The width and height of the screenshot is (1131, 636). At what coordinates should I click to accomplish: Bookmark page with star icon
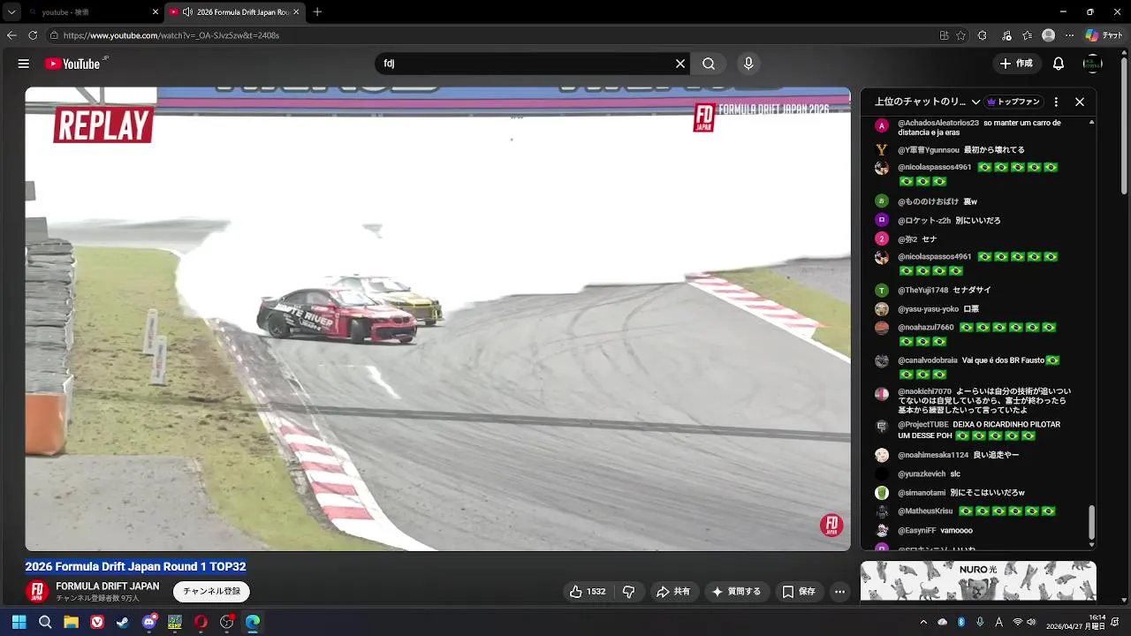(961, 35)
